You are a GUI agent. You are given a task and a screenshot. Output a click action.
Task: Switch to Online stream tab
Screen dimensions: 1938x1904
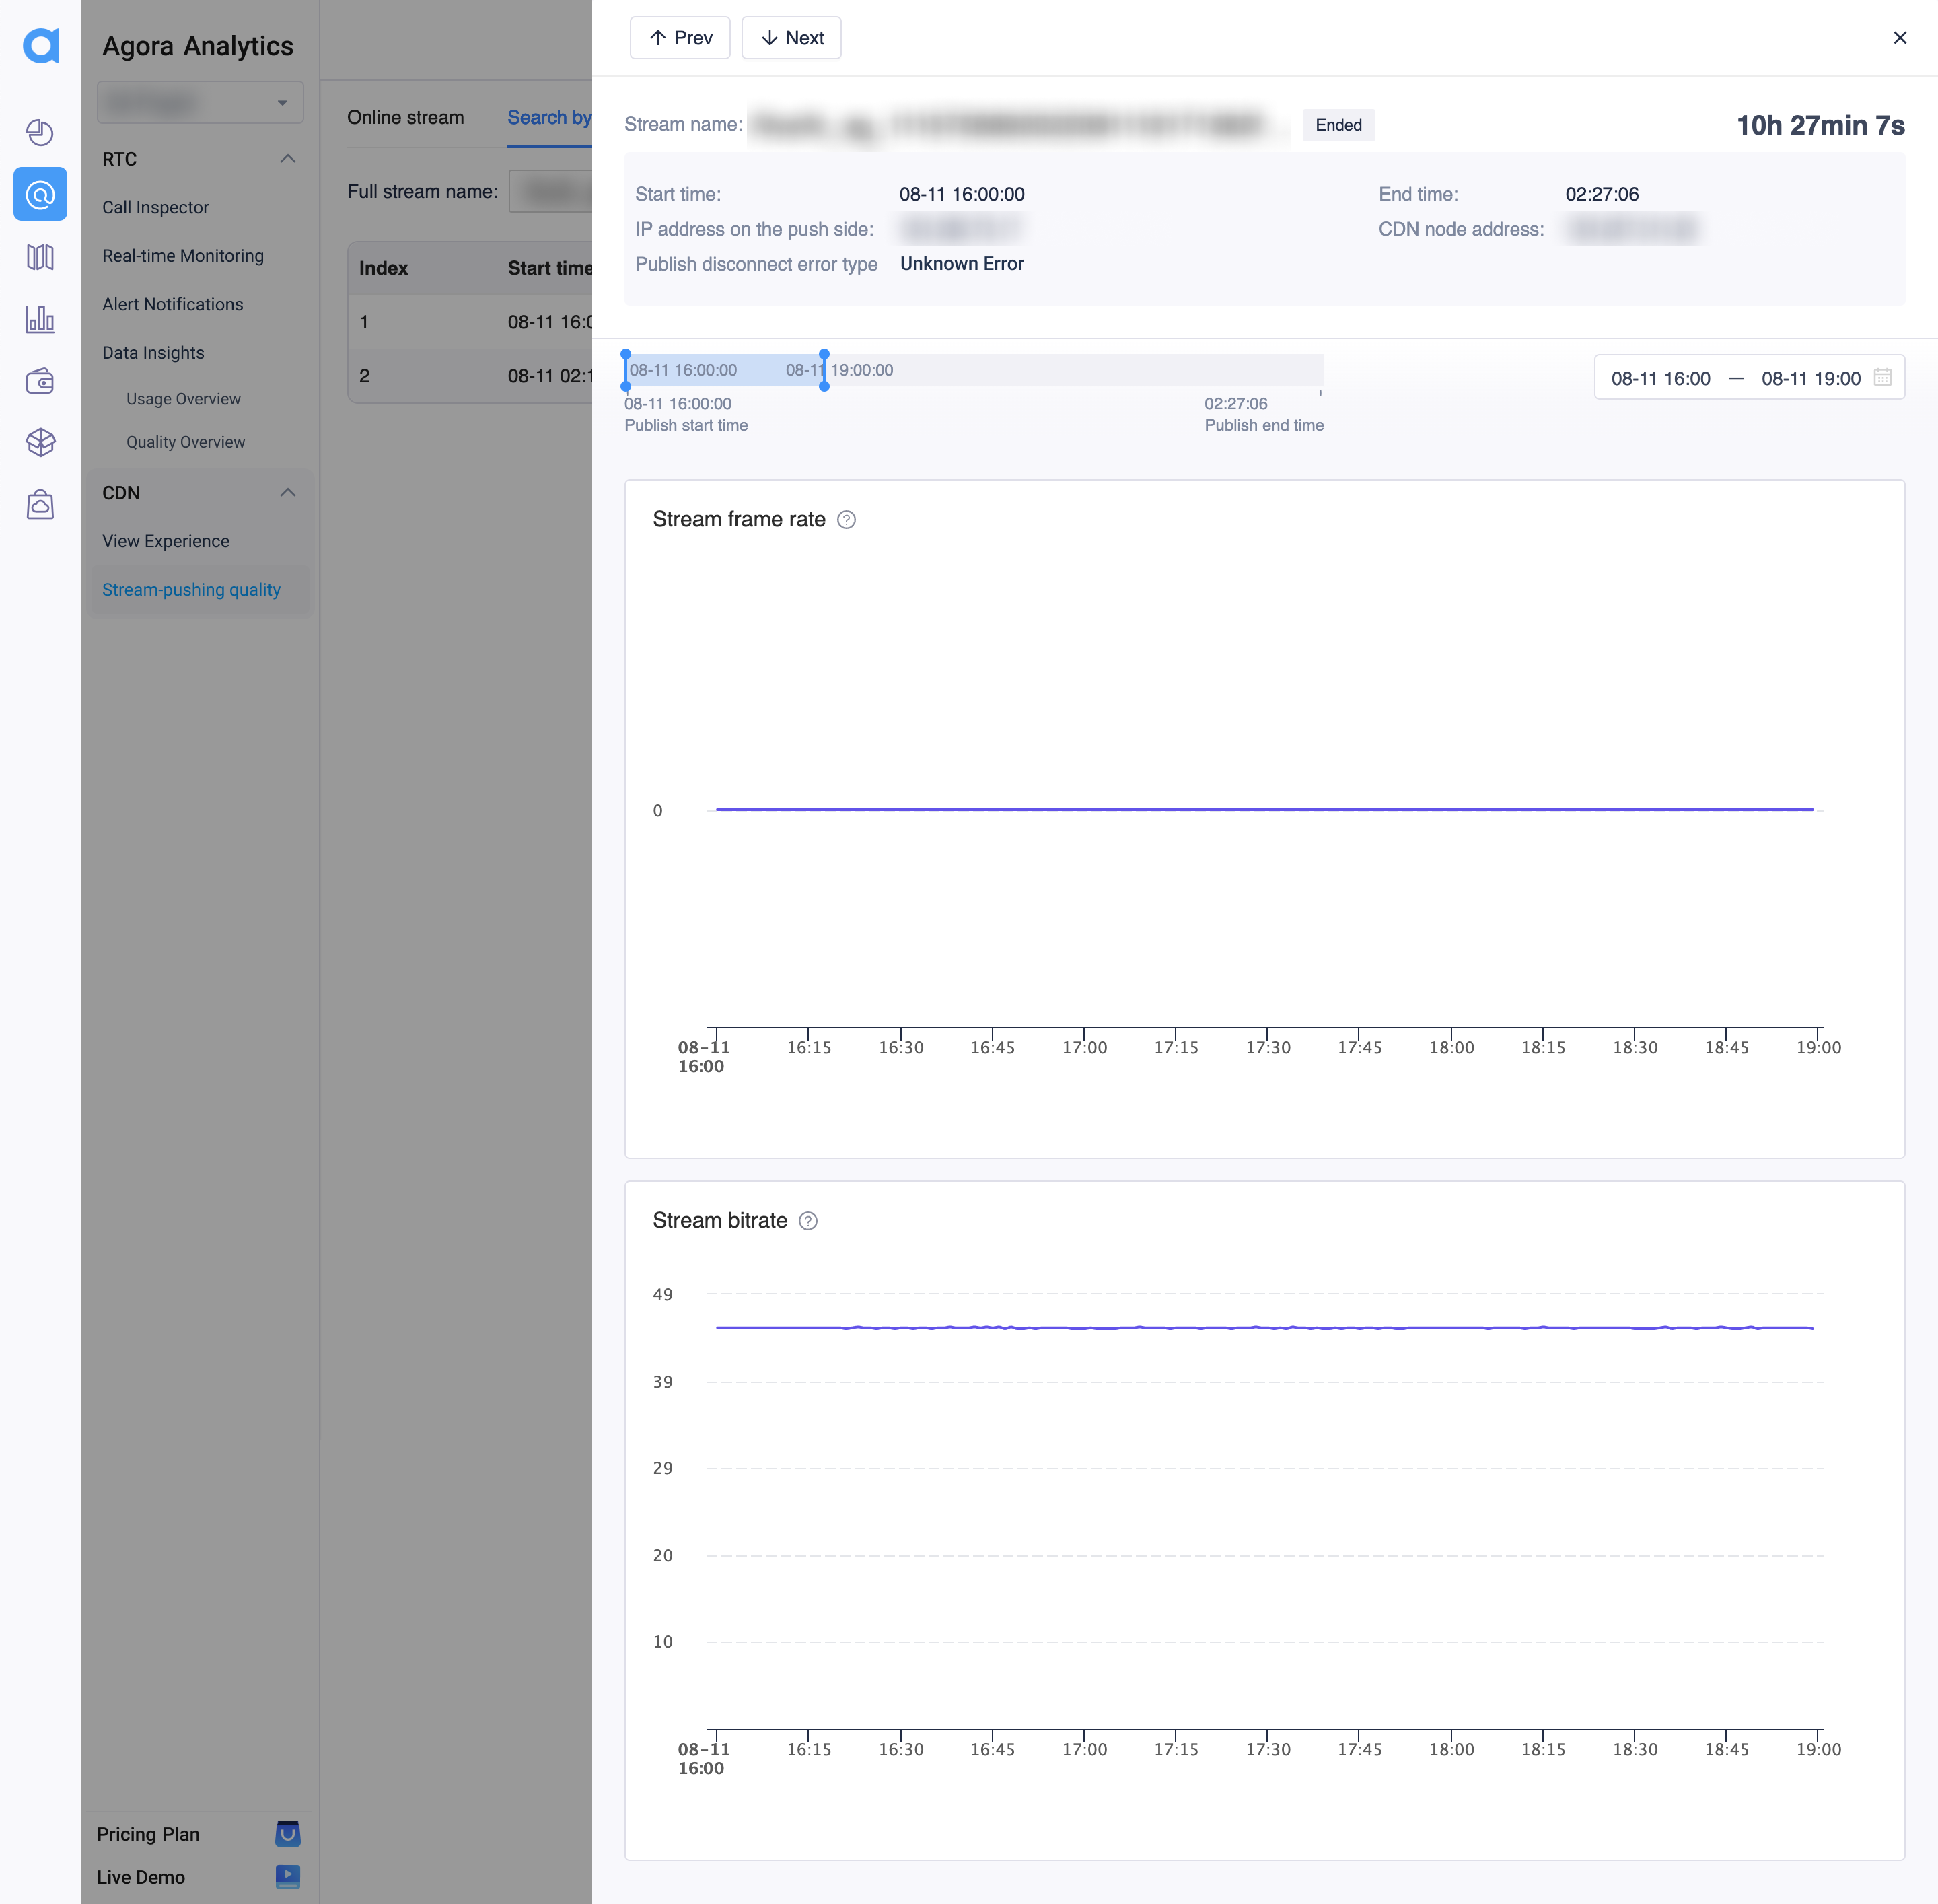tap(405, 118)
